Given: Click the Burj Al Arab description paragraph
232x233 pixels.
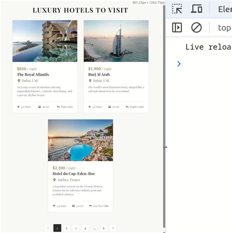Looking at the screenshot, I should 116,89.
